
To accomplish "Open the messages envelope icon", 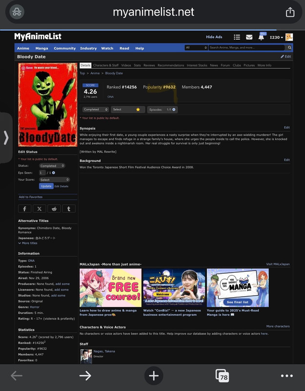I will pyautogui.click(x=249, y=37).
